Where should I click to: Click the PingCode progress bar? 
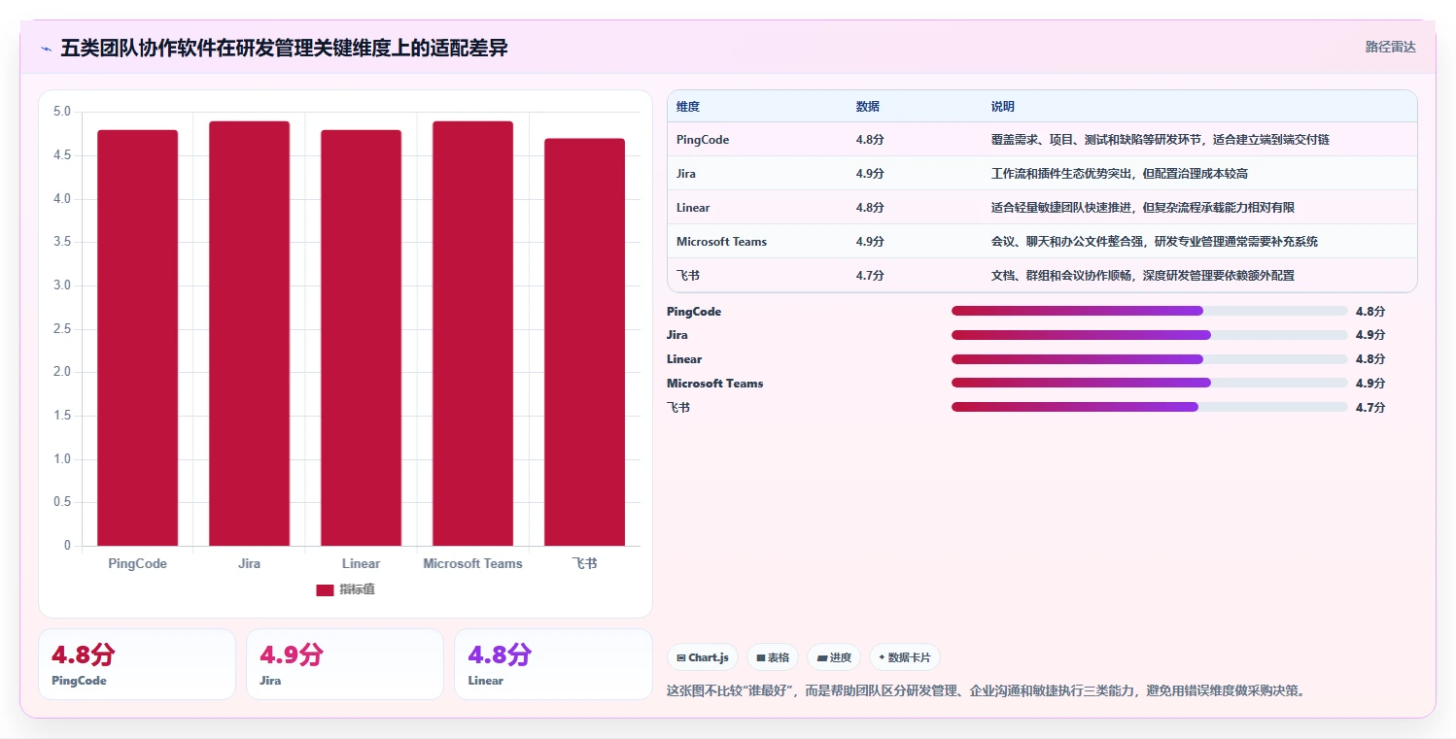(1150, 311)
